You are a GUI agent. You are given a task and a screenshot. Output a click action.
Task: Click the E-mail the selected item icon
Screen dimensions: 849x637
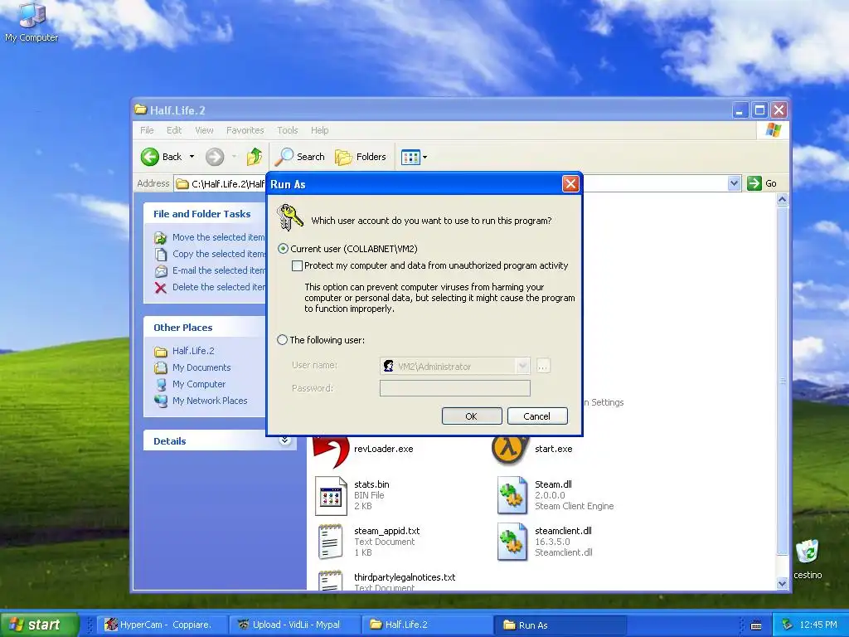(161, 271)
